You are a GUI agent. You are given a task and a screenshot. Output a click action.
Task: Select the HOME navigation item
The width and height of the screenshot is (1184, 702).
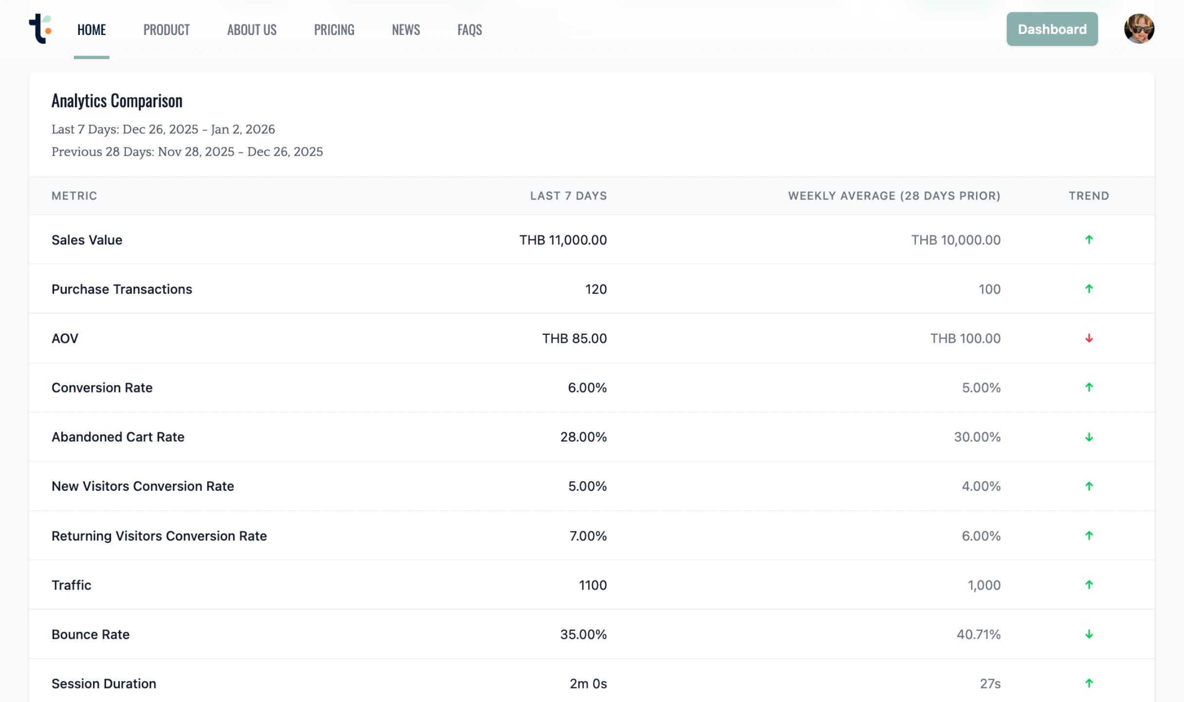point(92,30)
